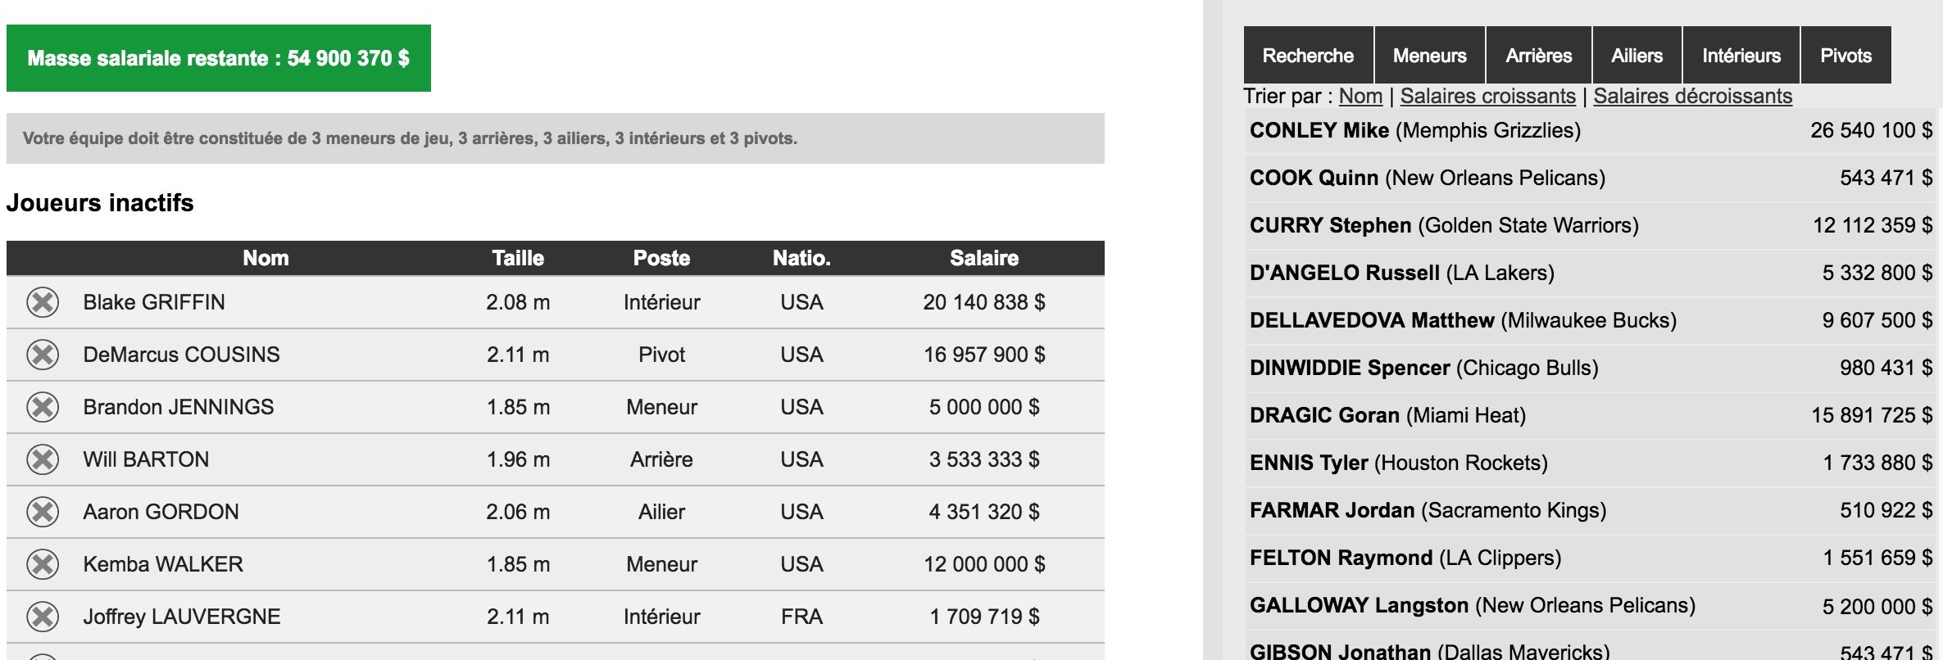1943x660 pixels.
Task: Select the Arrières tab
Action: pos(1538,56)
